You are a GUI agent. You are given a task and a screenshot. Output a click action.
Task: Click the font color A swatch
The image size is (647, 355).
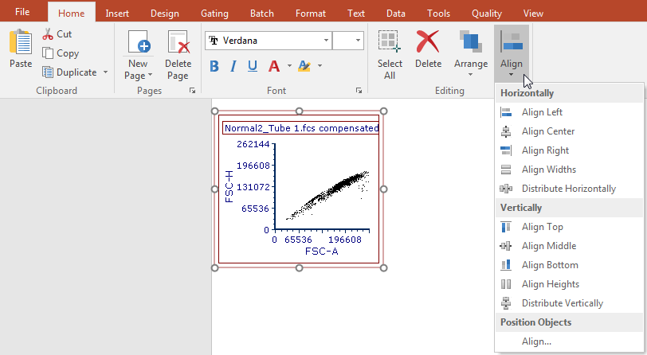coord(274,66)
